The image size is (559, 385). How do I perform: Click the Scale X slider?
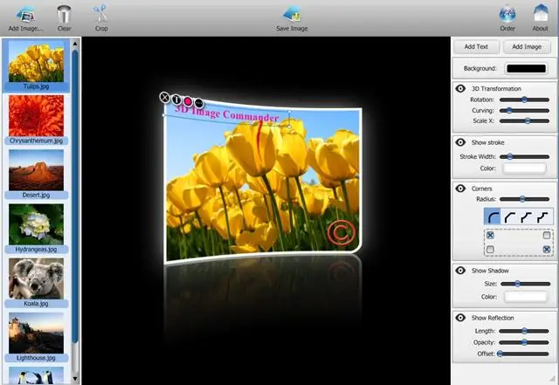pos(524,120)
